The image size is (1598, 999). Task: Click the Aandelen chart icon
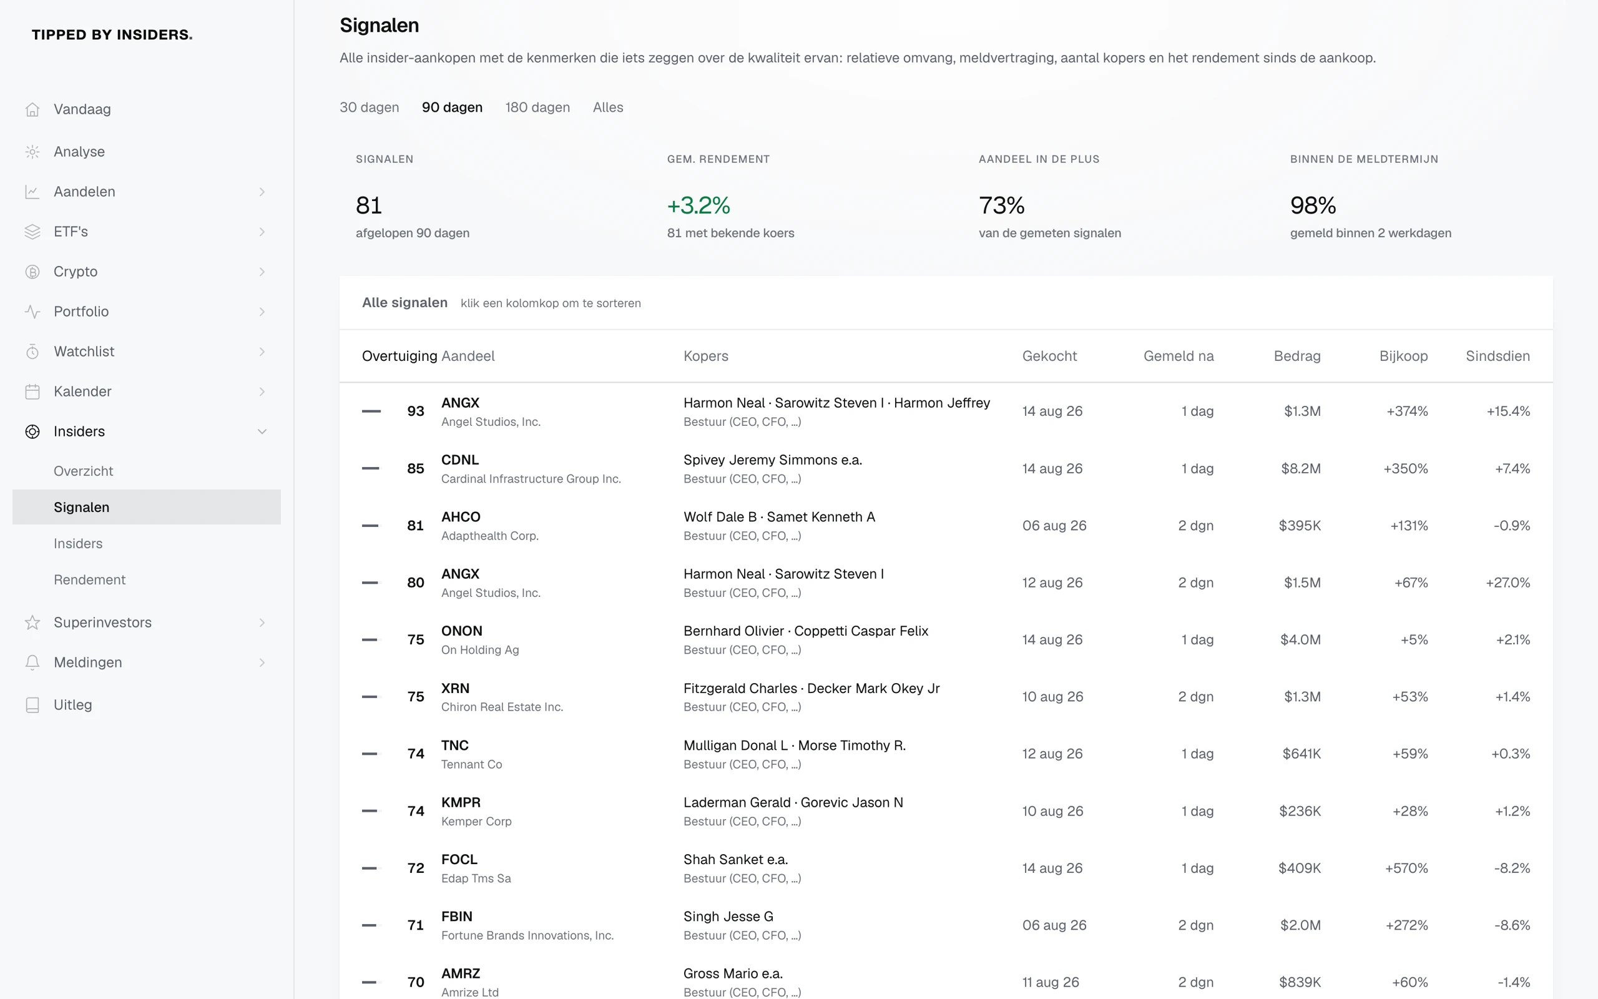click(32, 192)
